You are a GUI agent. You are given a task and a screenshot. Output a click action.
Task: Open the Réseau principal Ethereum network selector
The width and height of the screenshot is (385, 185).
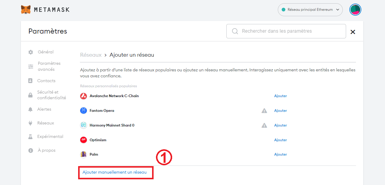click(310, 9)
